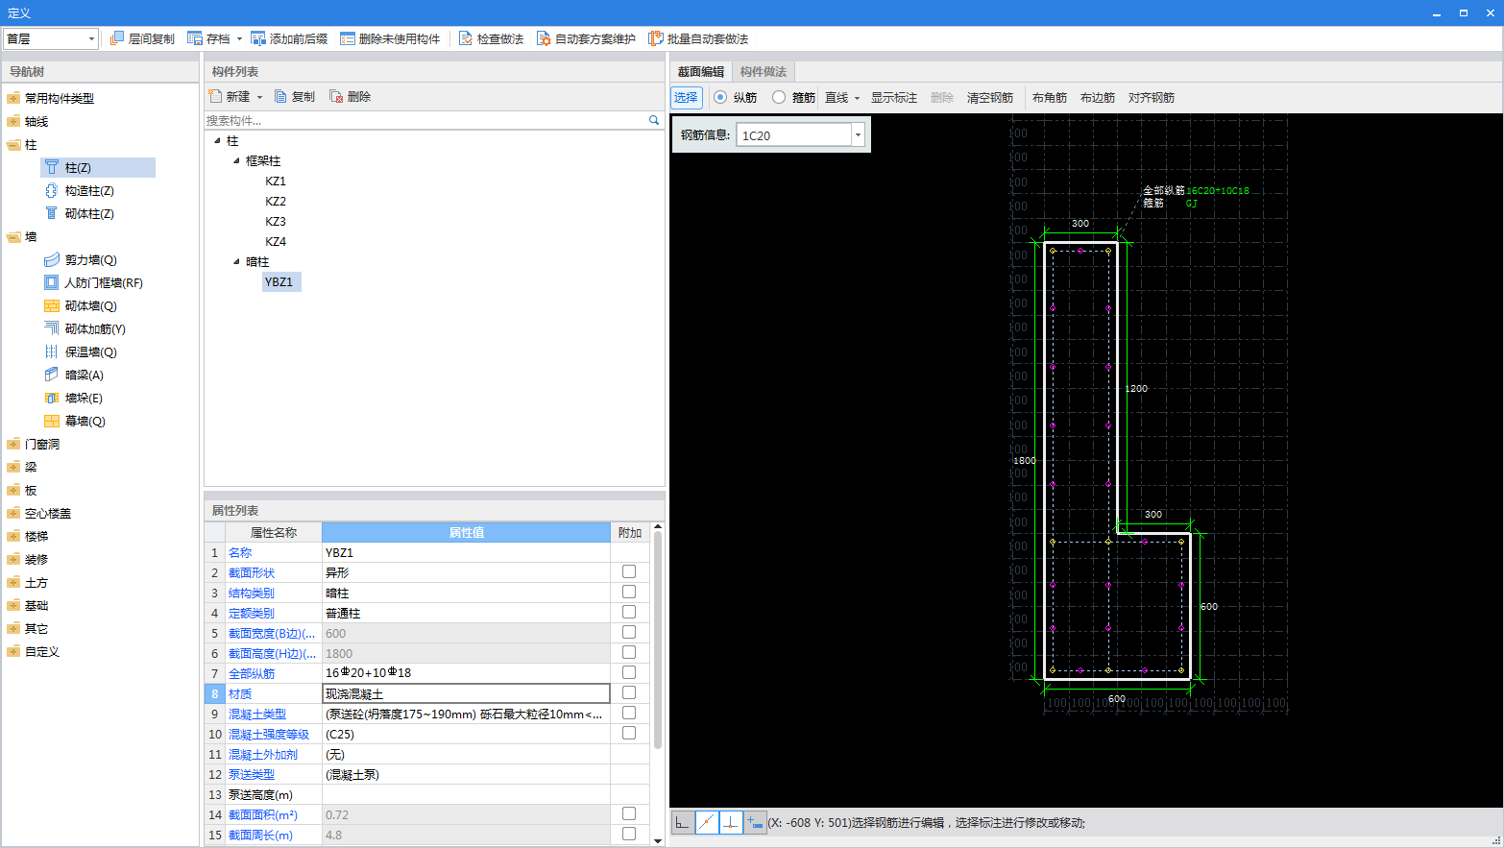Click the 材质 value field 现浇混凝土
Screen dimensions: 1504x848
(x=467, y=693)
